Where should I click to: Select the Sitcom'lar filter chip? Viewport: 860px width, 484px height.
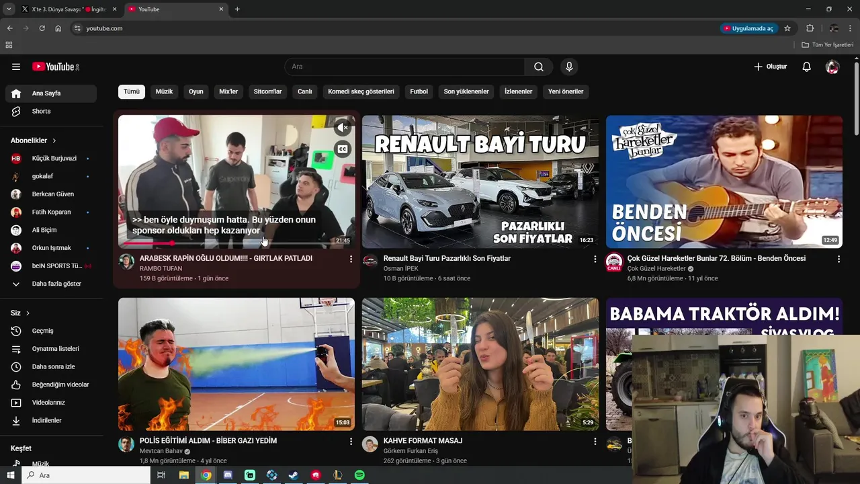267,91
